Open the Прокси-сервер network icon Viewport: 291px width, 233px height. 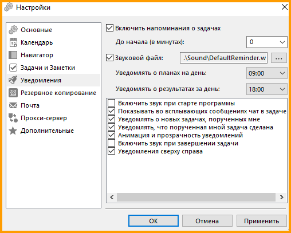tap(13, 118)
